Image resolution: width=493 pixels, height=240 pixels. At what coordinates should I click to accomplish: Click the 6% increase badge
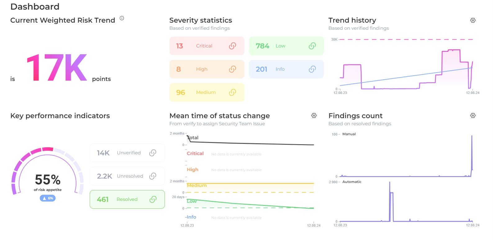coord(47,198)
